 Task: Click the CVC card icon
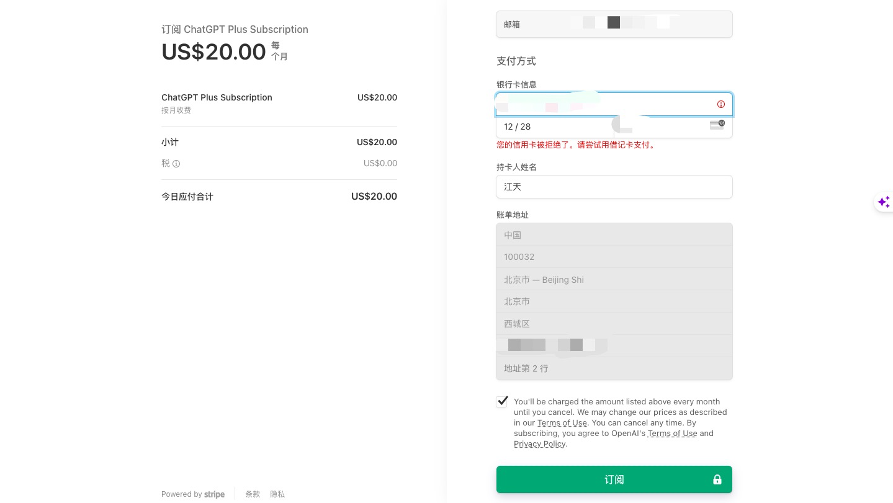tap(717, 125)
